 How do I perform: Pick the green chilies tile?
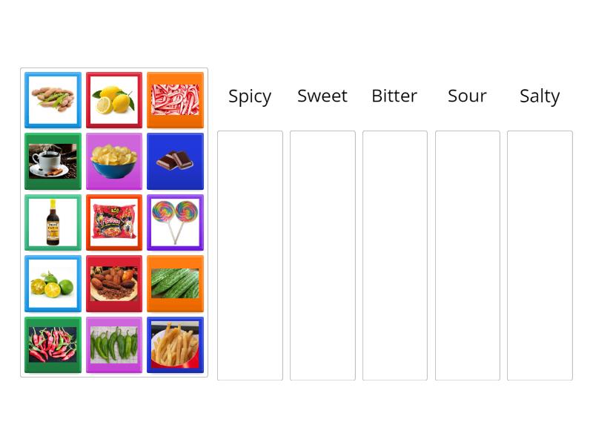pyautogui.click(x=113, y=343)
